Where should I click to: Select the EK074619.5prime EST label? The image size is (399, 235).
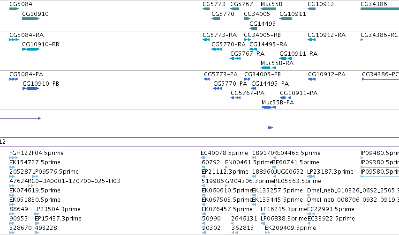35,191
